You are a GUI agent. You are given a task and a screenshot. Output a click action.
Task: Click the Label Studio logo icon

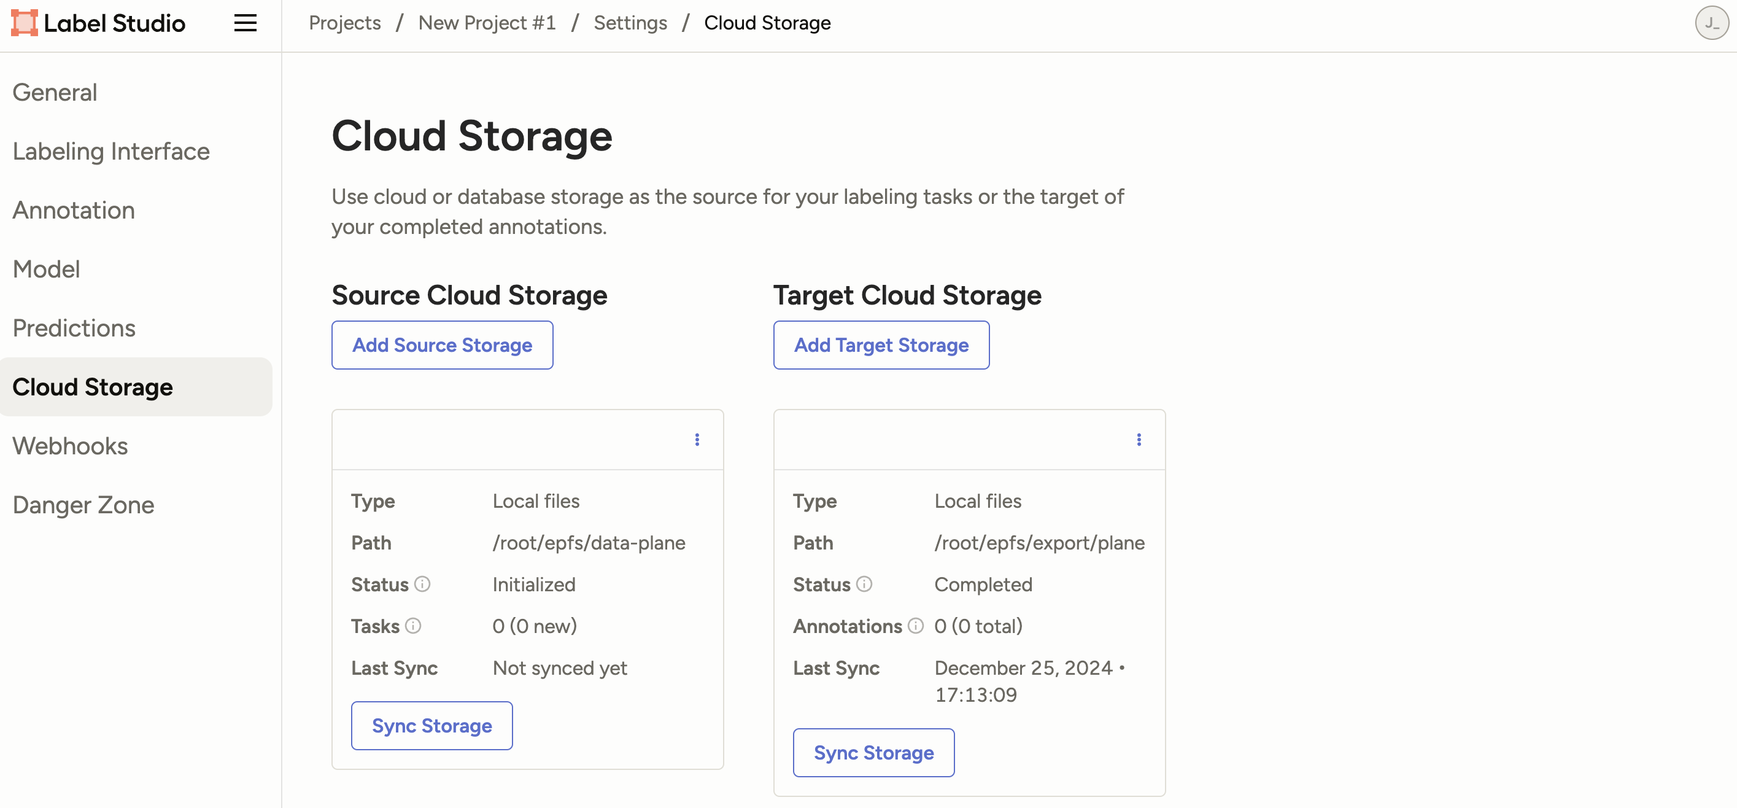pyautogui.click(x=25, y=23)
